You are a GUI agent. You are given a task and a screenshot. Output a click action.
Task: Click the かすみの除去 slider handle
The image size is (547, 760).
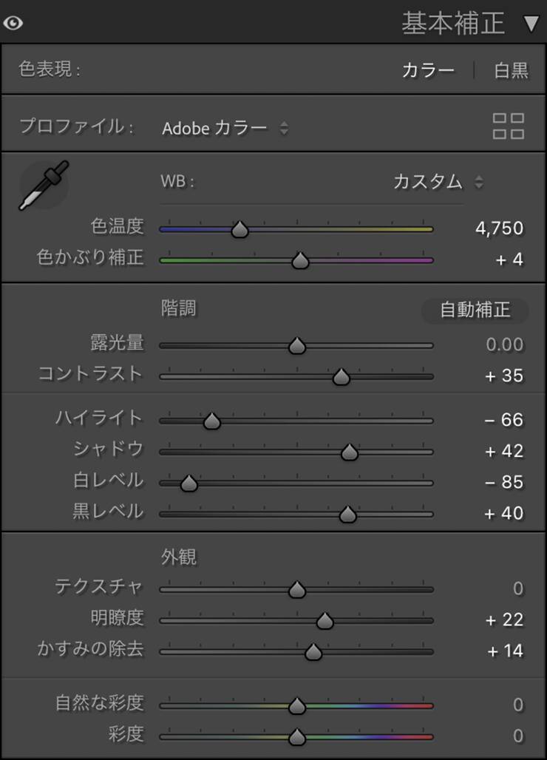click(313, 652)
